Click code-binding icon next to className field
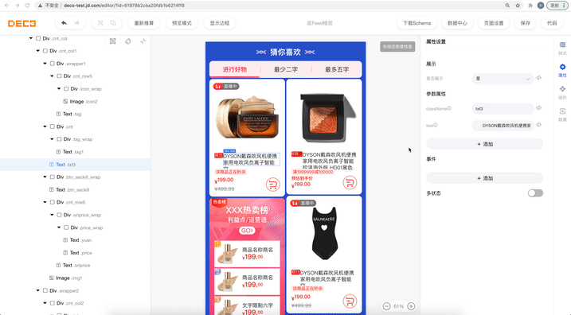The width and height of the screenshot is (571, 315). (x=539, y=108)
